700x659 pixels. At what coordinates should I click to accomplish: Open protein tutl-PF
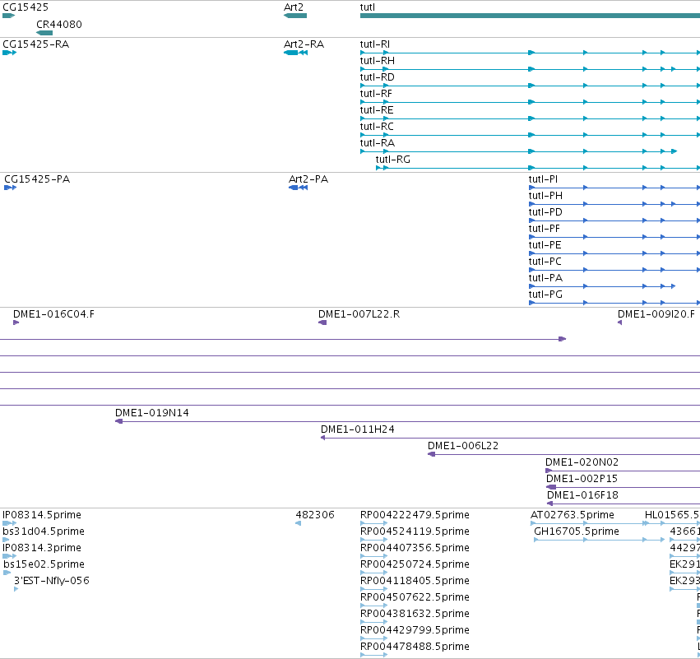[545, 229]
